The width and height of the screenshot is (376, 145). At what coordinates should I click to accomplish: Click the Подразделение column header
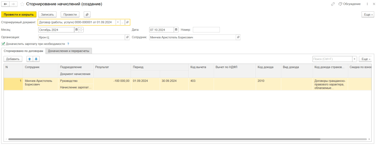[76, 67]
